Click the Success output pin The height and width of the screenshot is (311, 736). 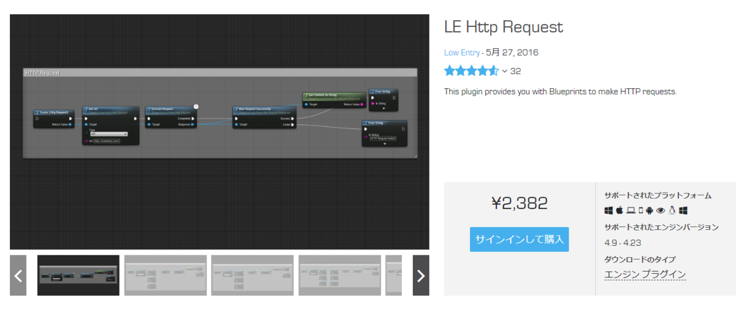coord(293,119)
